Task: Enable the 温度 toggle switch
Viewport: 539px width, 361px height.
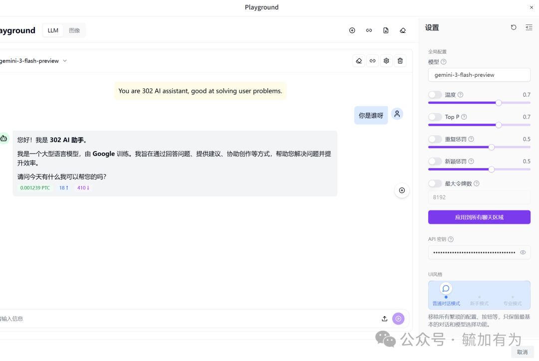Action: [x=434, y=94]
